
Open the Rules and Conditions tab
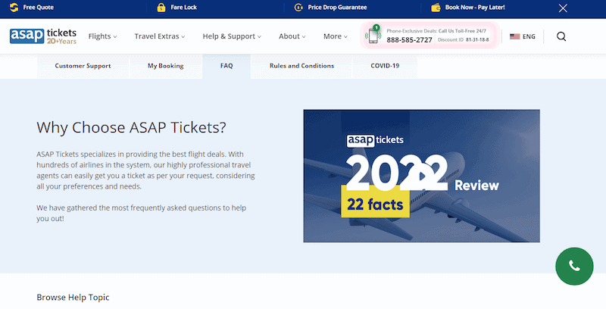coord(301,66)
